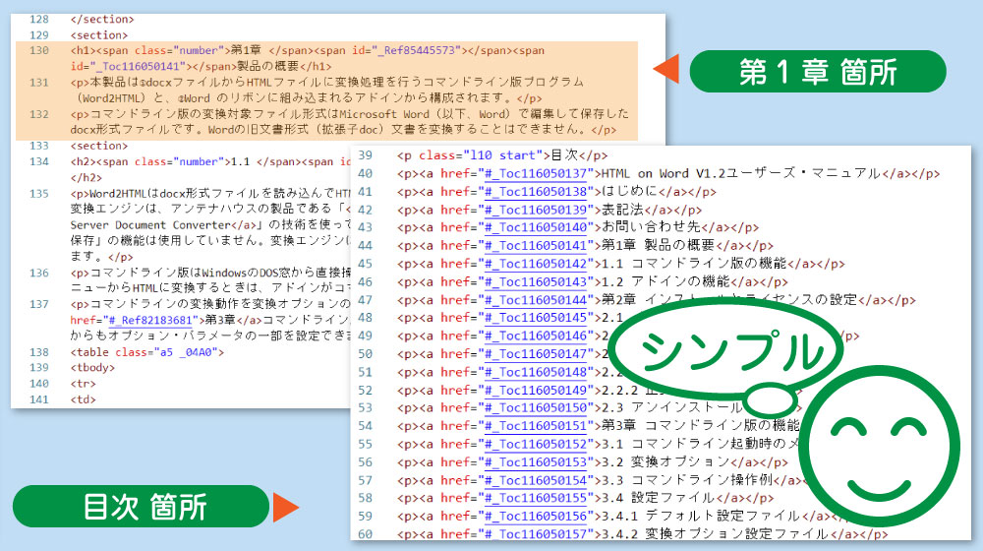This screenshot has height=551, width=983.
Task: Click the green 第1章 箇所 label
Action: coord(817,71)
